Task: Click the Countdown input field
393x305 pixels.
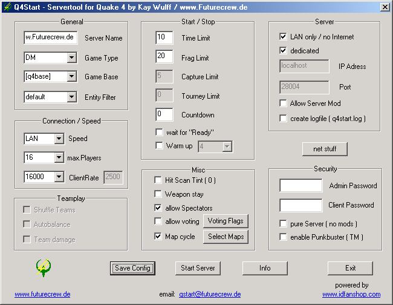Action: click(x=164, y=114)
